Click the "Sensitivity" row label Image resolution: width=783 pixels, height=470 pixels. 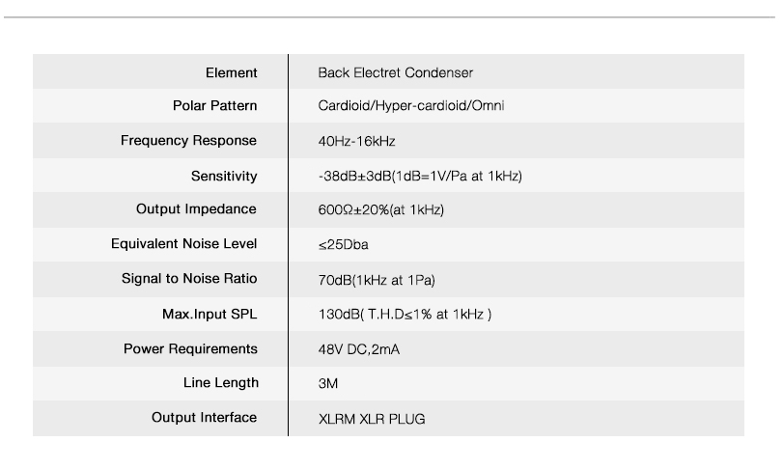pyautogui.click(x=224, y=176)
